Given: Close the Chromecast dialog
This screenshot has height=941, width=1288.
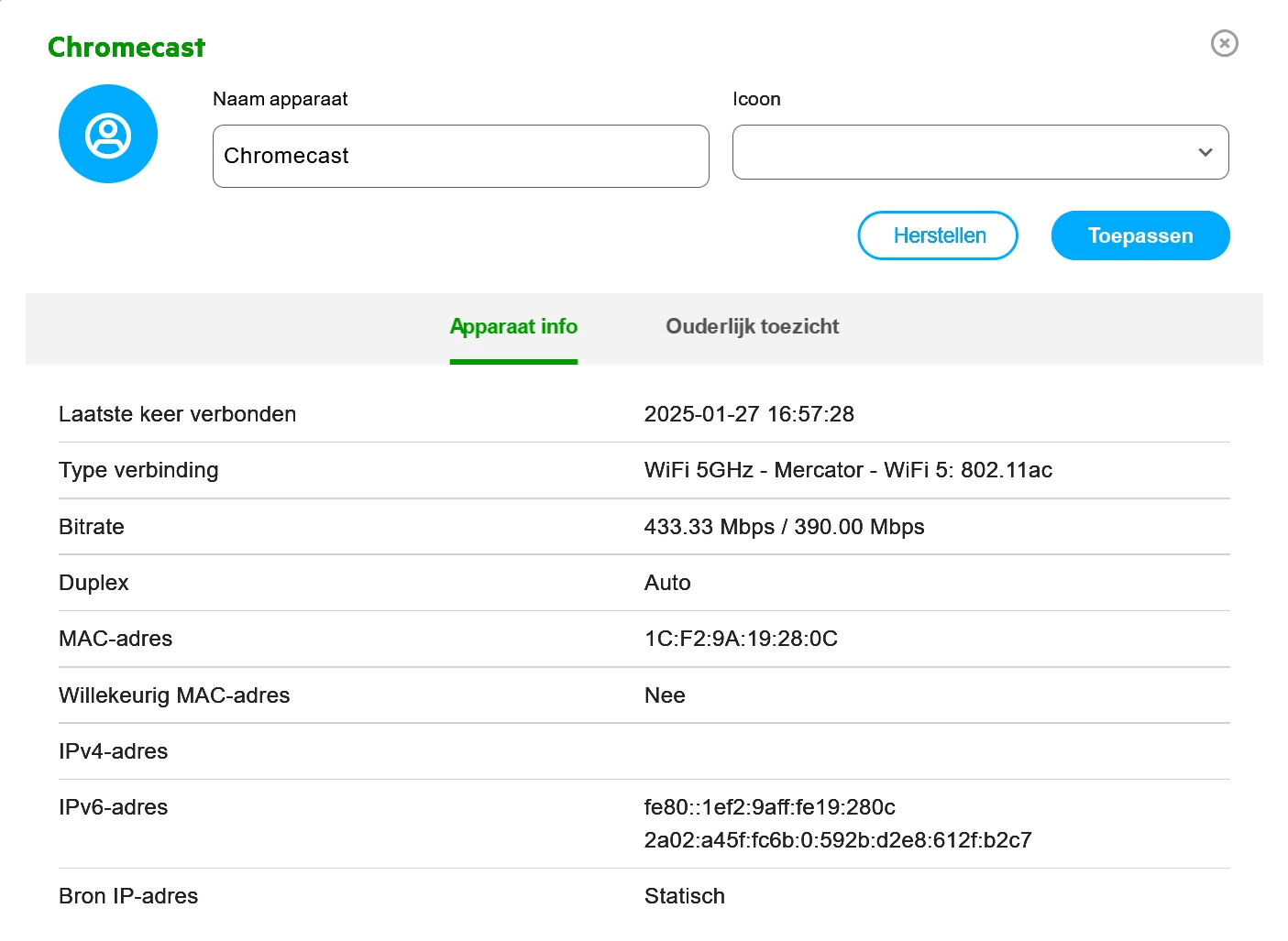Looking at the screenshot, I should (1224, 43).
